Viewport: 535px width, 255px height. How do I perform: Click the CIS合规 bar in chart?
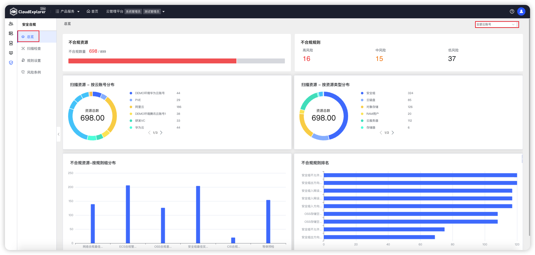[x=233, y=241]
